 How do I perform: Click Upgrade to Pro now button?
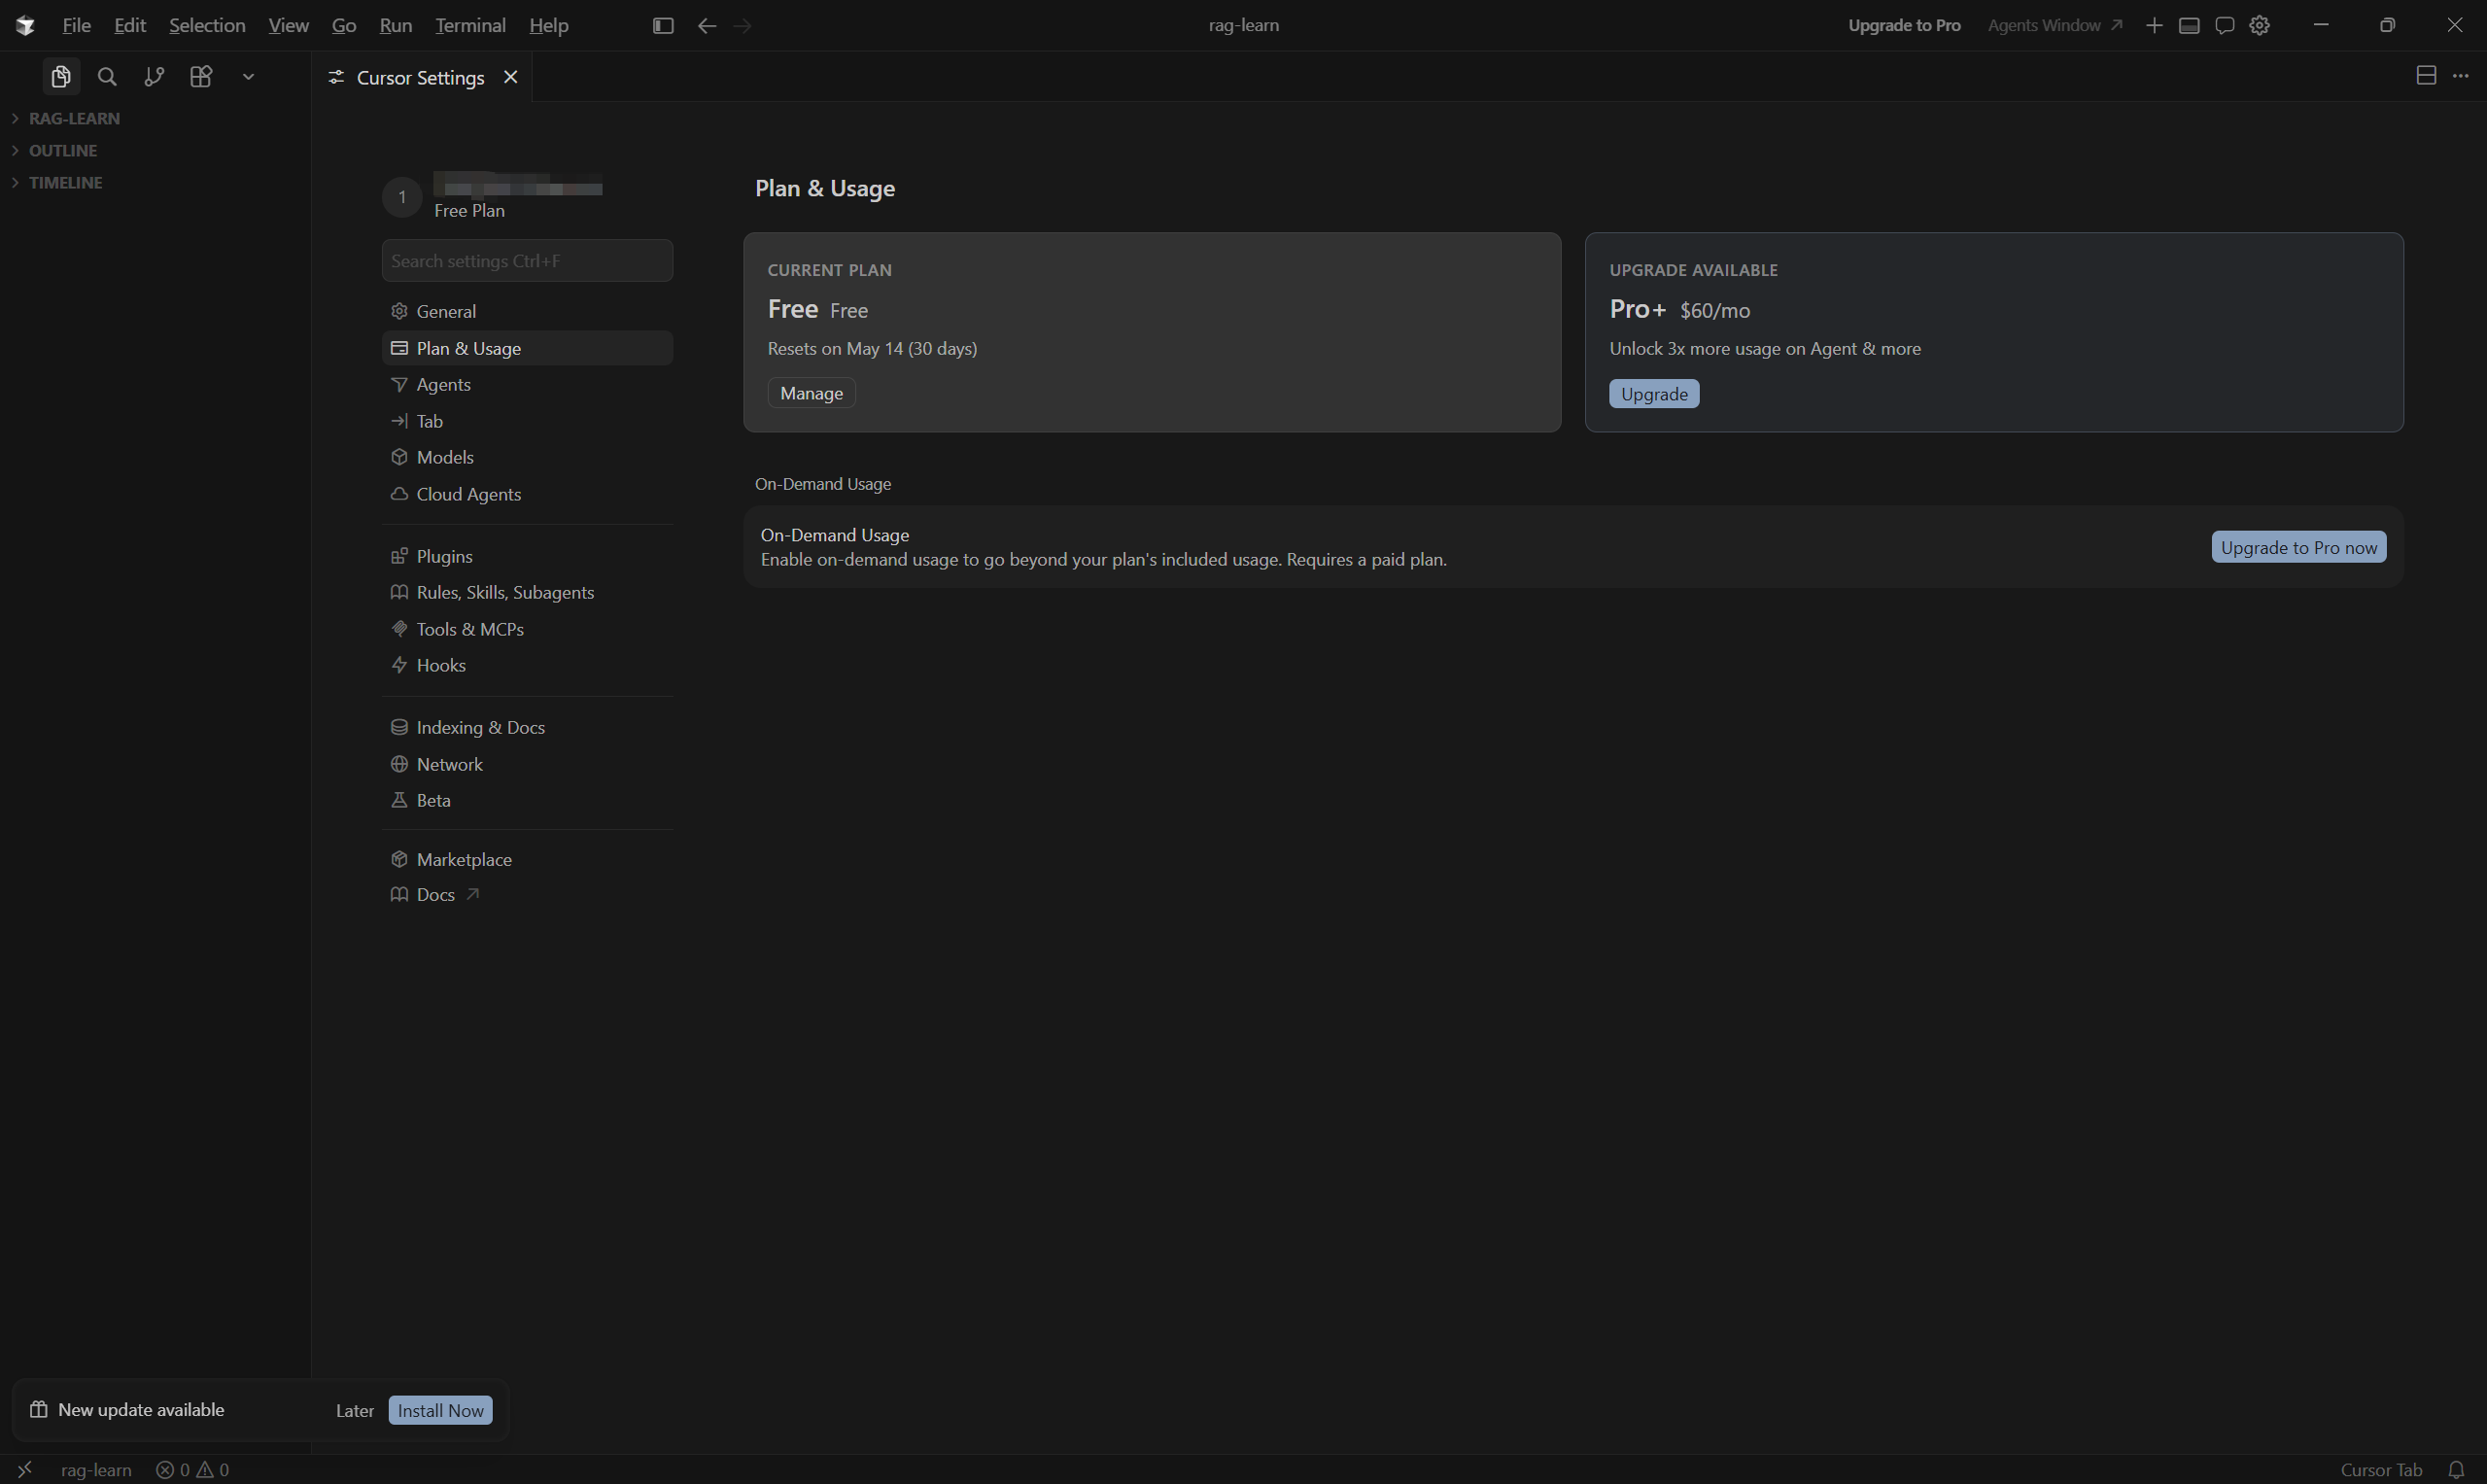pyautogui.click(x=2298, y=547)
